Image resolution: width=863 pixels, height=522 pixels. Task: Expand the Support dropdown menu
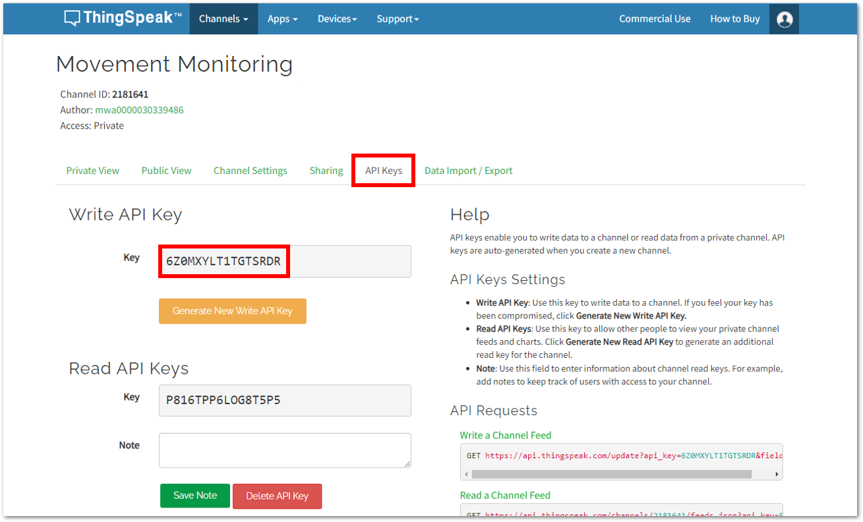click(x=398, y=19)
